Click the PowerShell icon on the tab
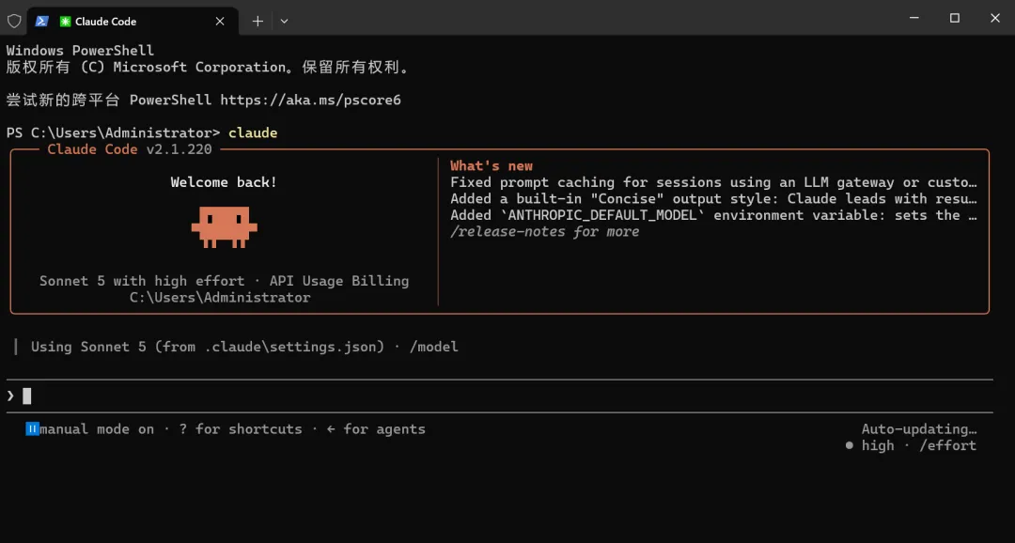Image resolution: width=1015 pixels, height=543 pixels. point(42,21)
